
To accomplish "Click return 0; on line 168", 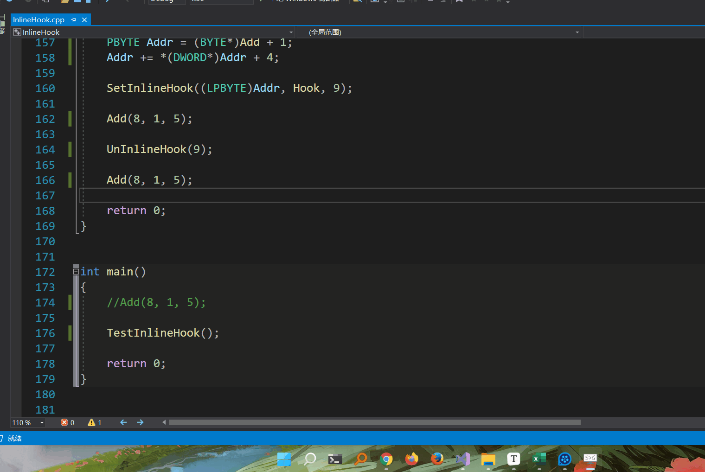I will (136, 210).
